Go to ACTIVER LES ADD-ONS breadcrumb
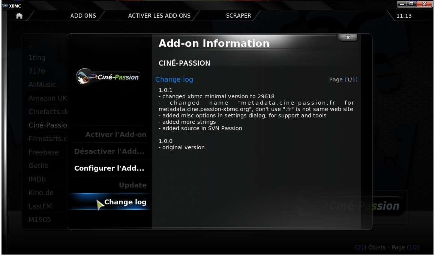Screen dimensions: 435x255 coord(159,16)
